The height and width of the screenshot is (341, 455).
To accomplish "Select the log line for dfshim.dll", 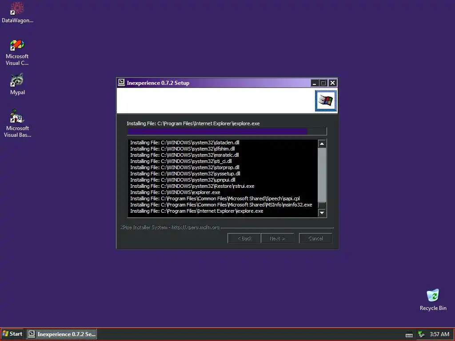I will (182, 149).
